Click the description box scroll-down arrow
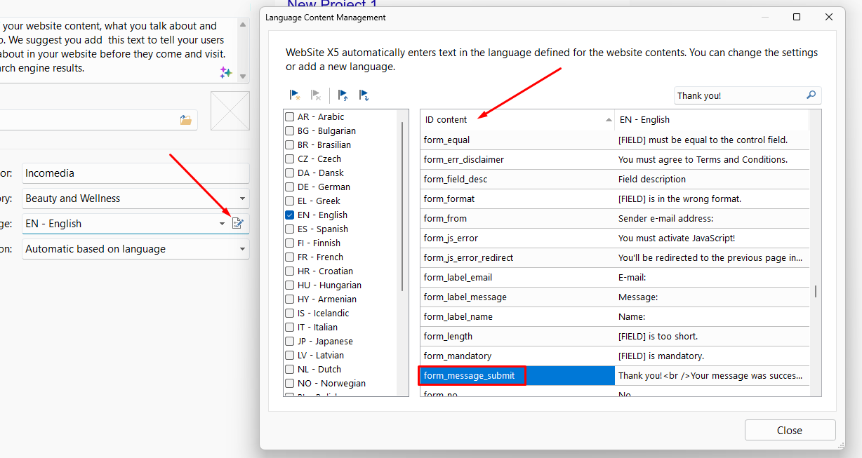The width and height of the screenshot is (862, 458). click(x=243, y=76)
